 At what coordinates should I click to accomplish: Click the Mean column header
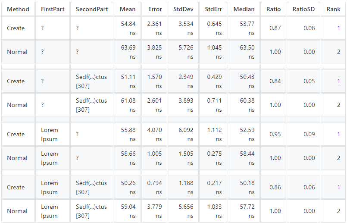(x=127, y=9)
